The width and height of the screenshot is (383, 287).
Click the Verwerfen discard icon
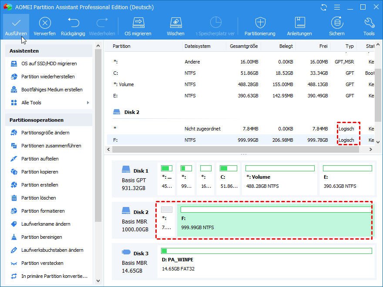click(45, 23)
